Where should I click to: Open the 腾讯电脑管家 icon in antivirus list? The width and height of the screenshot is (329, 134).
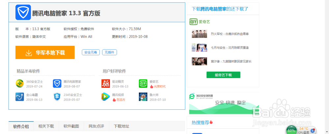pyautogui.click(x=57, y=83)
